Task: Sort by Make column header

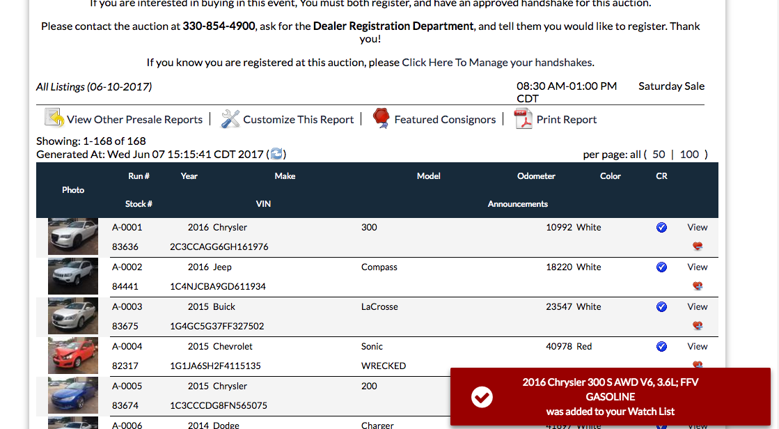Action: 285,176
